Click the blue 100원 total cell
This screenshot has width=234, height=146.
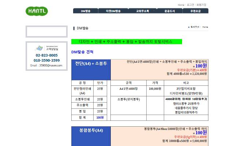[100, 118]
